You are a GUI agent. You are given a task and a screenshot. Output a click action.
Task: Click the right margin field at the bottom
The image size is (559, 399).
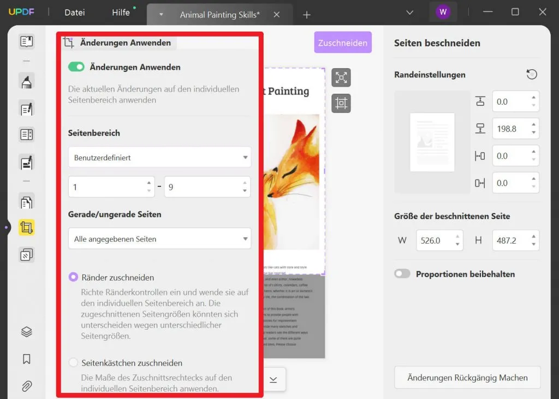coord(515,183)
